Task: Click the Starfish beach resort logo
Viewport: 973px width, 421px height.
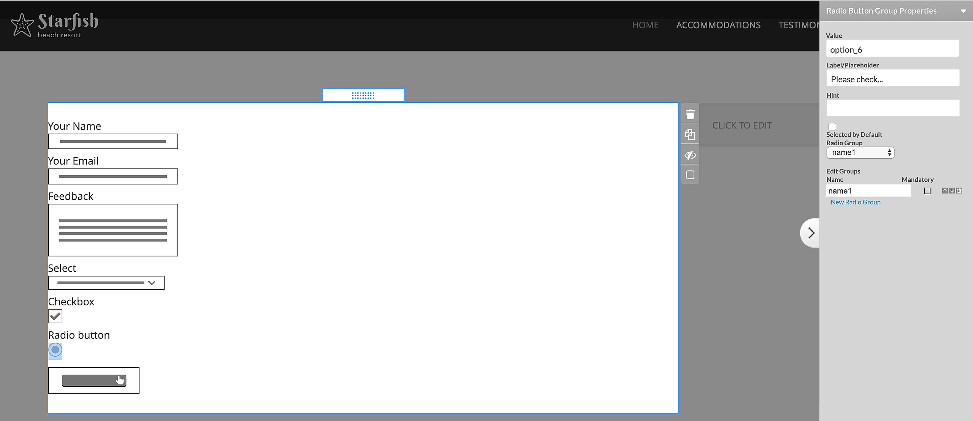Action: coord(55,25)
